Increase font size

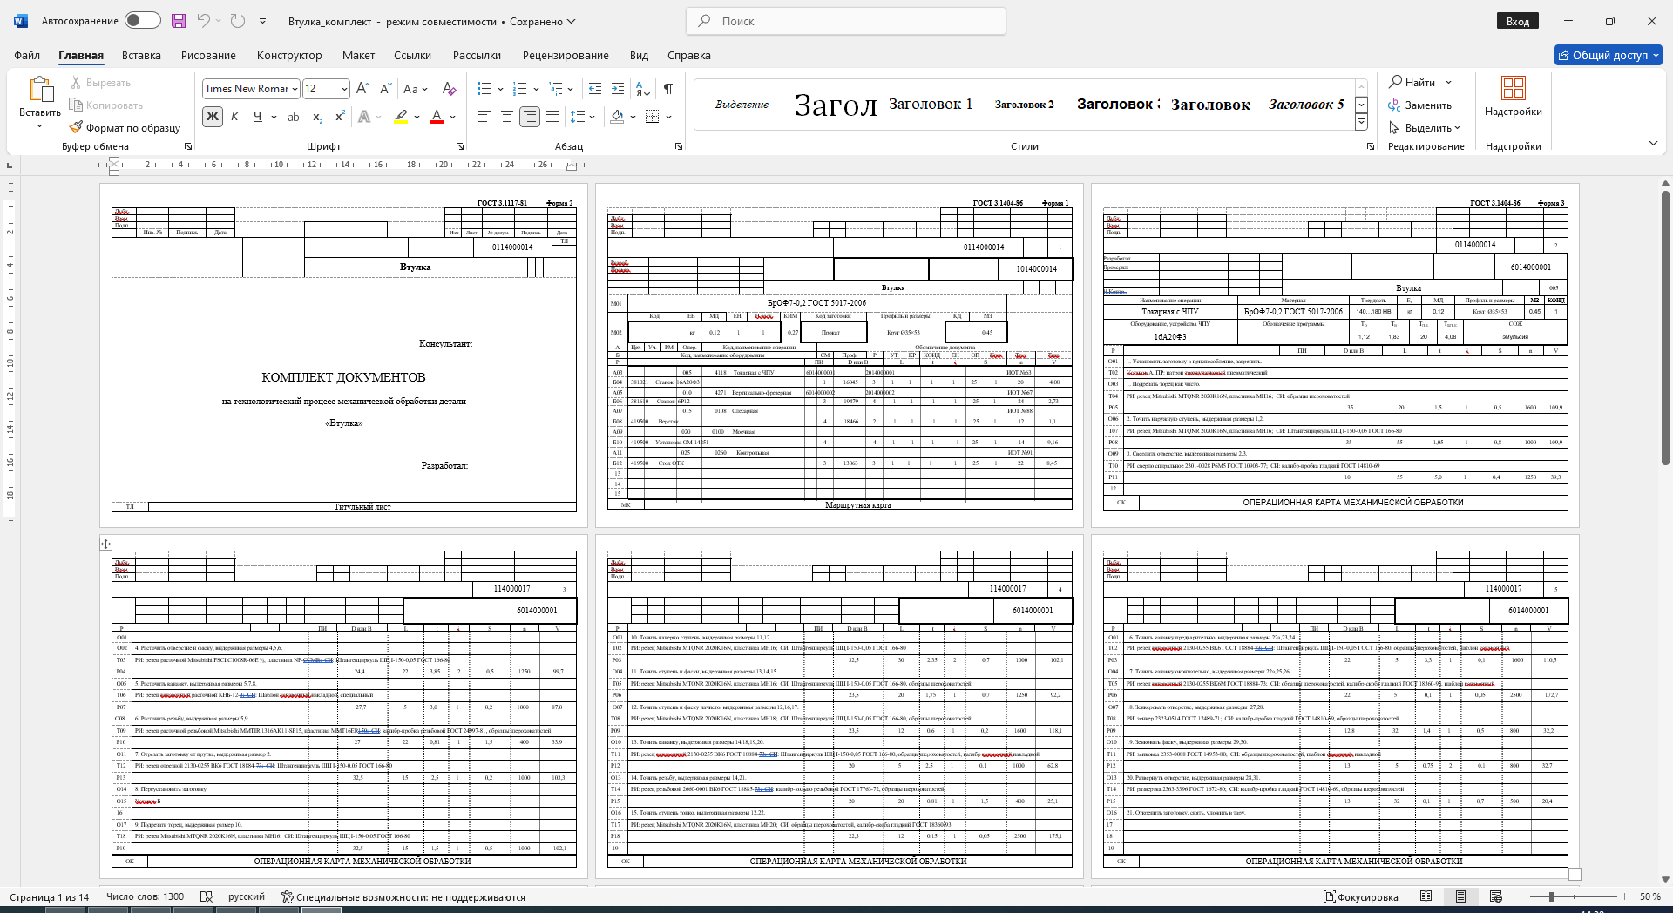(x=363, y=88)
